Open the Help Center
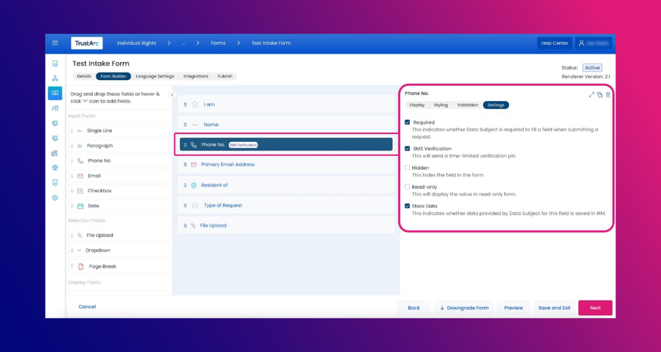The height and width of the screenshot is (352, 661). pyautogui.click(x=555, y=43)
